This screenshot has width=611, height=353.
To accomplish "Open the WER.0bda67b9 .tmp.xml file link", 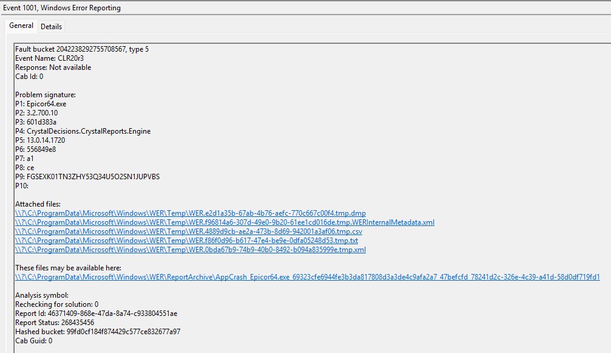I will (x=191, y=250).
